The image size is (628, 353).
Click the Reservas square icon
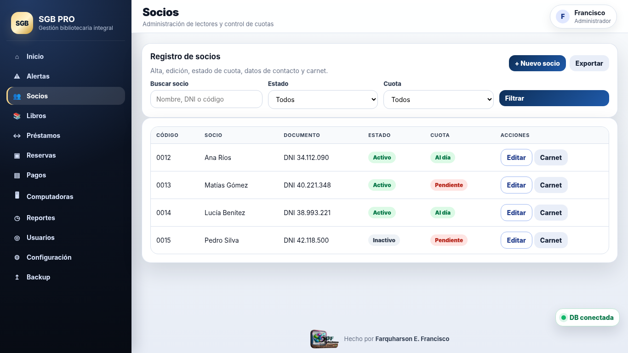pyautogui.click(x=17, y=155)
